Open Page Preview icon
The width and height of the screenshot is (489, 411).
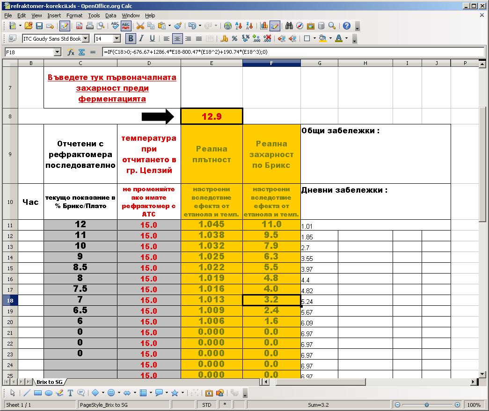[101, 26]
